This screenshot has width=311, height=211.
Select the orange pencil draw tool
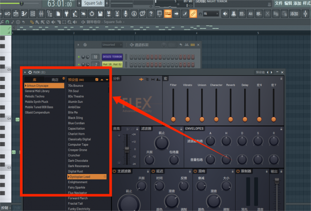tap(32, 22)
